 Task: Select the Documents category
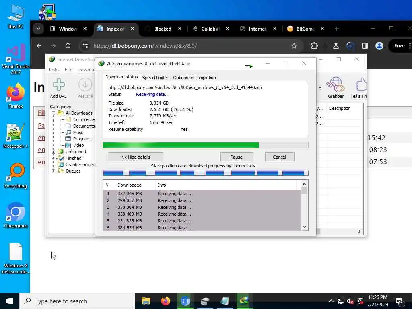click(x=84, y=126)
